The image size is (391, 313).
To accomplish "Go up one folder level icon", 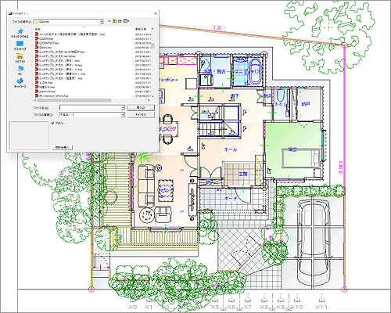I will tap(114, 21).
